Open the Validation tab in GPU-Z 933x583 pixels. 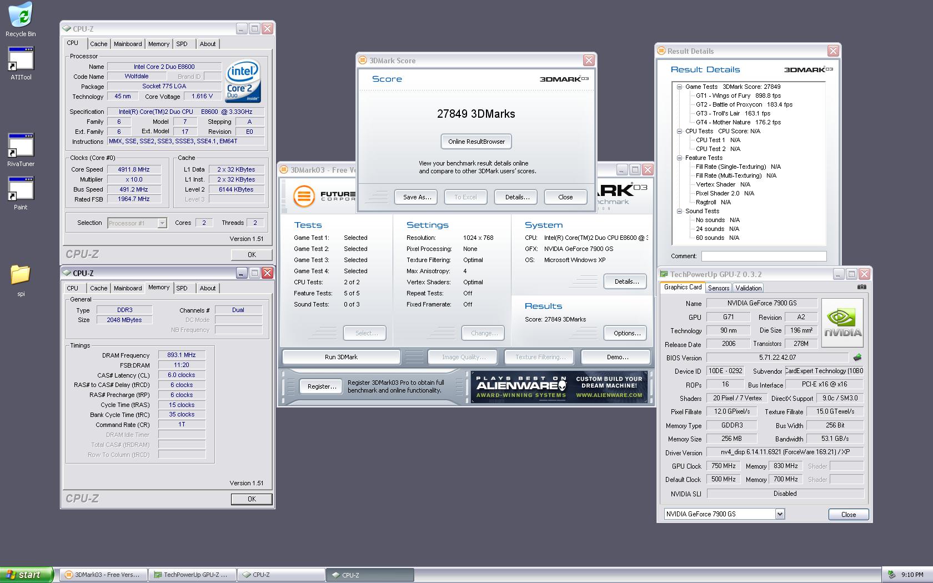749,288
